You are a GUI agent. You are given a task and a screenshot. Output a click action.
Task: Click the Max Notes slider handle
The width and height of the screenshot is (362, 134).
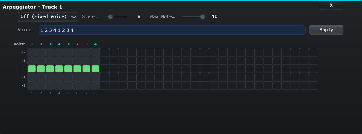tap(203, 17)
